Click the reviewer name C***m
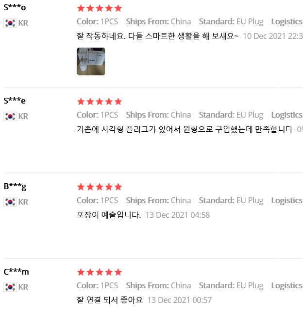Viewport: 303px width, 315px height. pyautogui.click(x=16, y=272)
